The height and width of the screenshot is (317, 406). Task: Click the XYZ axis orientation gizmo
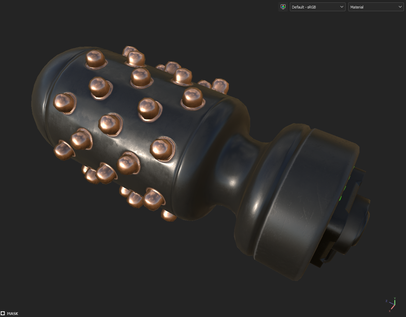coord(391,305)
